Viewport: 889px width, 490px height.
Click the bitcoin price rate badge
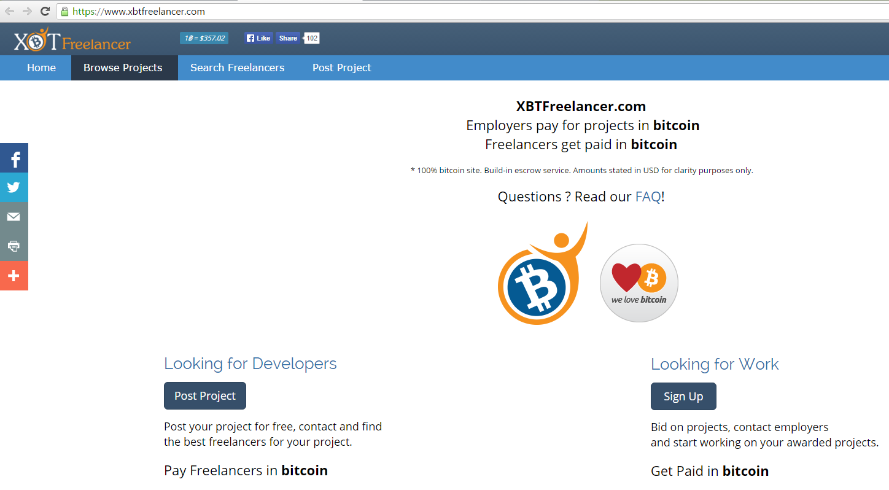[204, 38]
